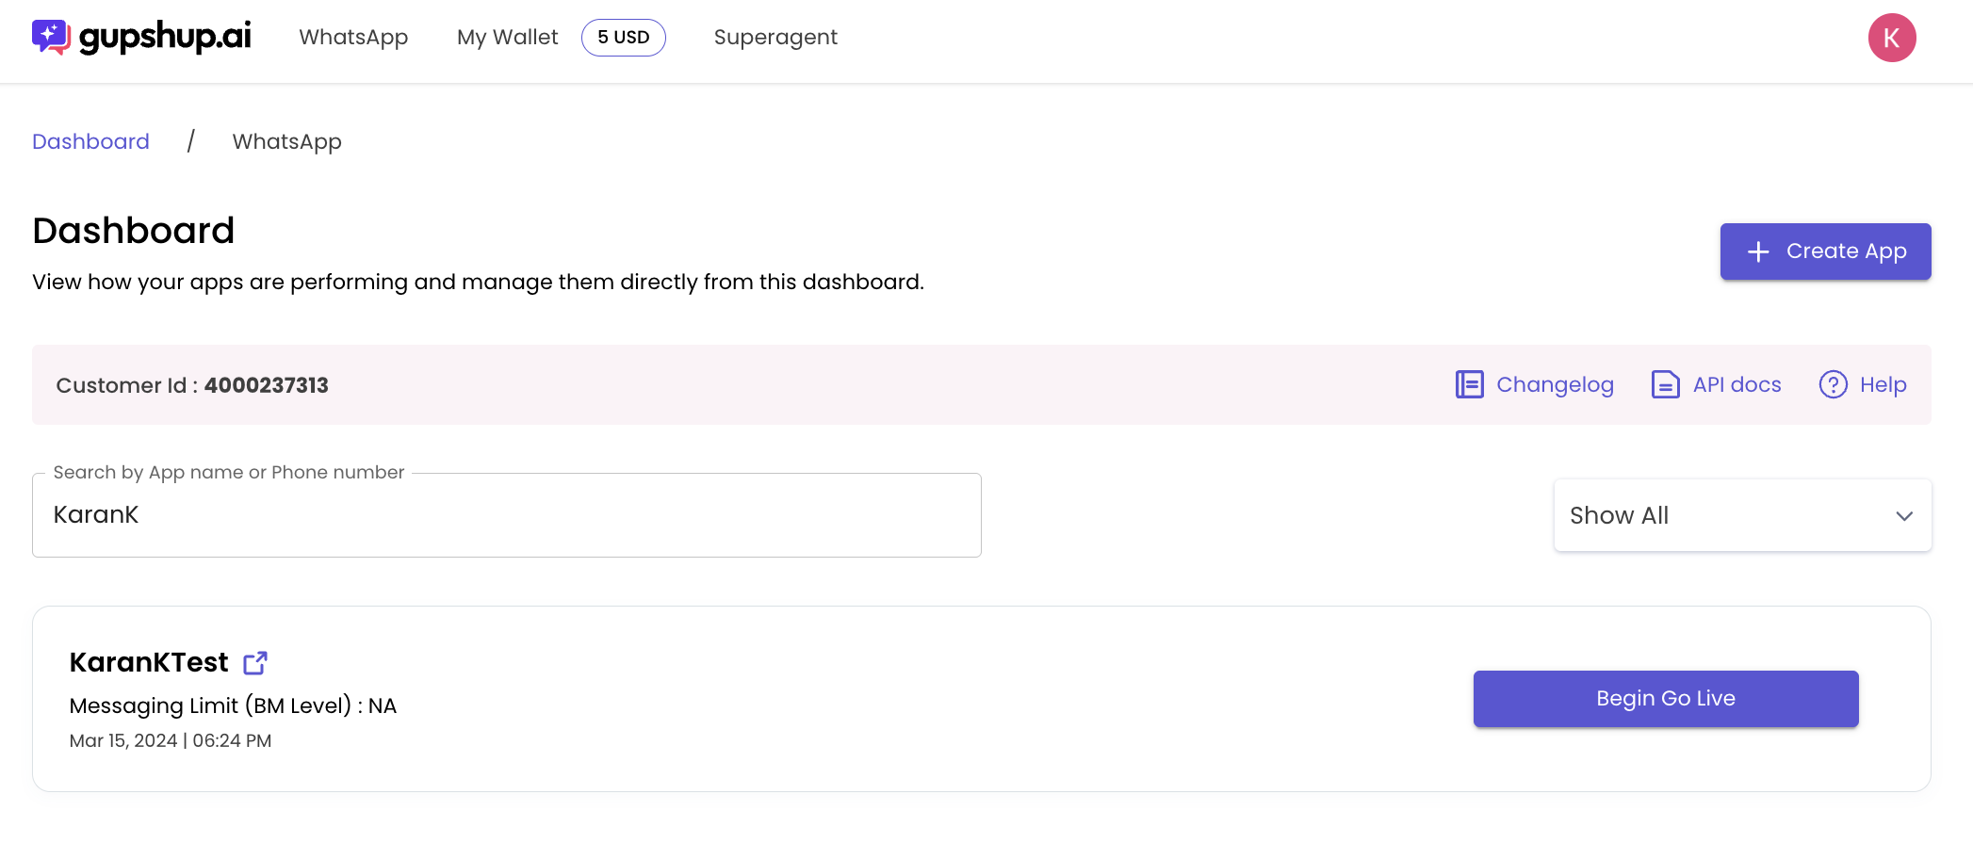The height and width of the screenshot is (859, 1973).
Task: Click the Begin Go Live button
Action: click(1666, 699)
